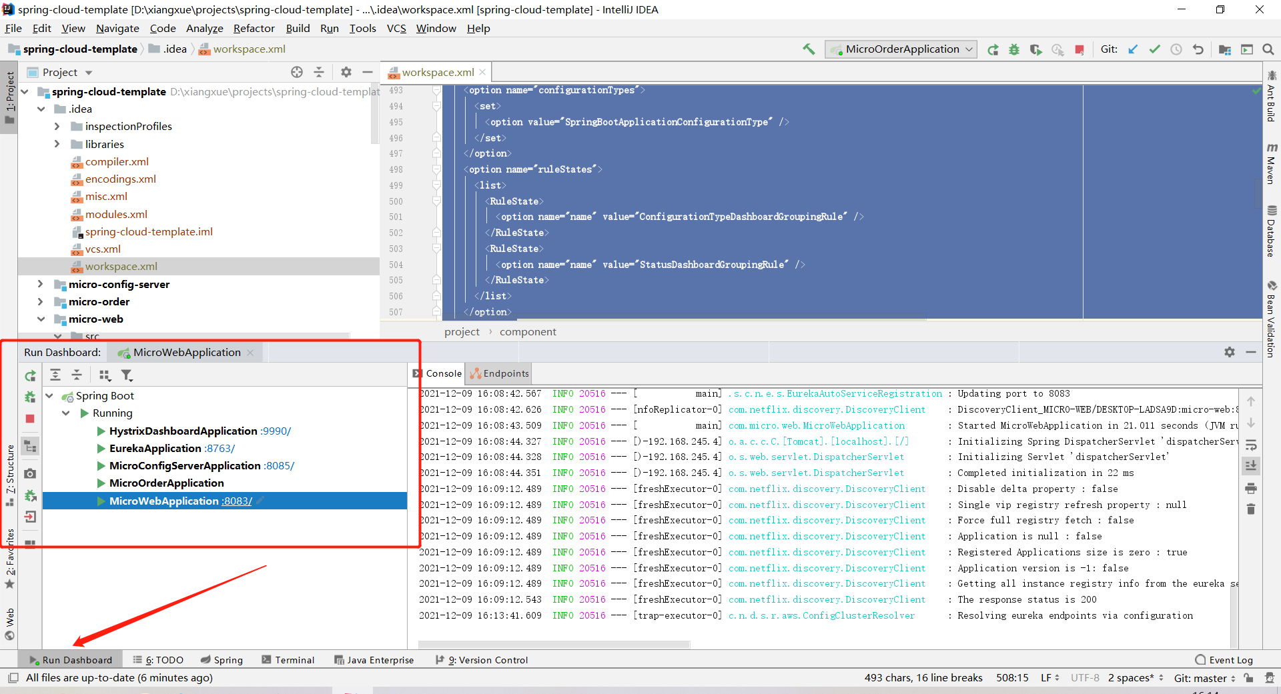Click the 'component' breadcrumb
Image resolution: width=1281 pixels, height=694 pixels.
[528, 332]
